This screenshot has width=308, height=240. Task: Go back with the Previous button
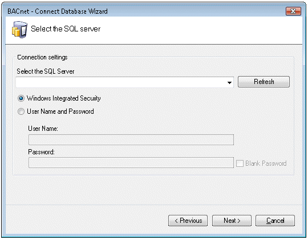click(188, 221)
